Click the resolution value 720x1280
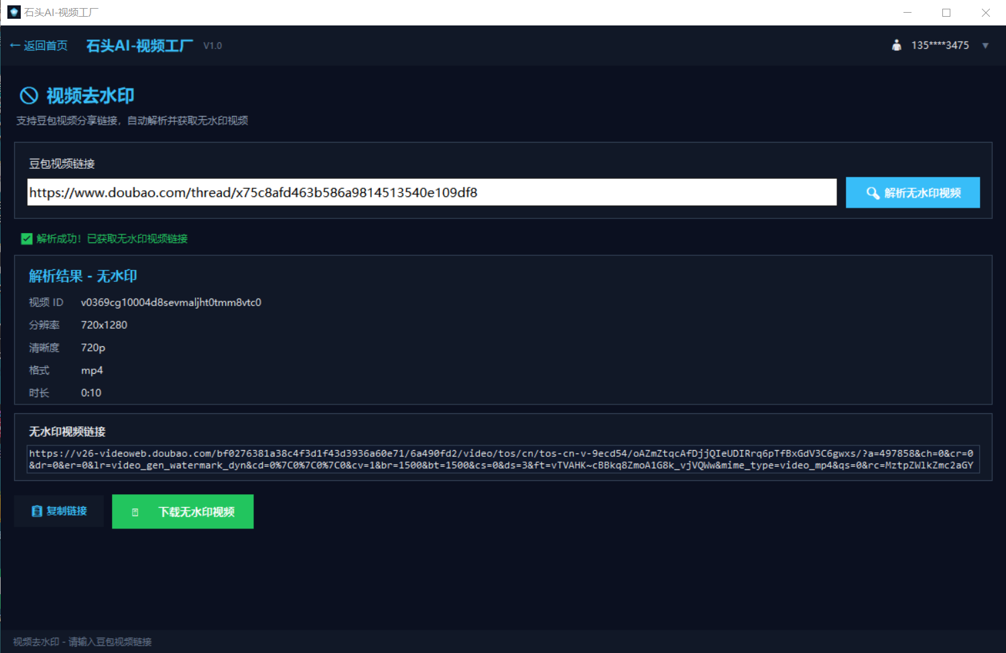 point(104,325)
